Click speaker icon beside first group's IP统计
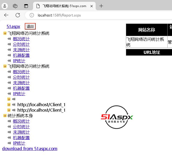 click(x=9, y=61)
